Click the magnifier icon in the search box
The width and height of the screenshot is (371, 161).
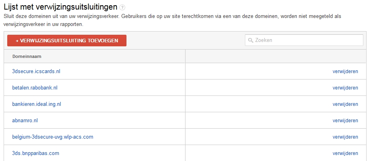click(x=251, y=40)
